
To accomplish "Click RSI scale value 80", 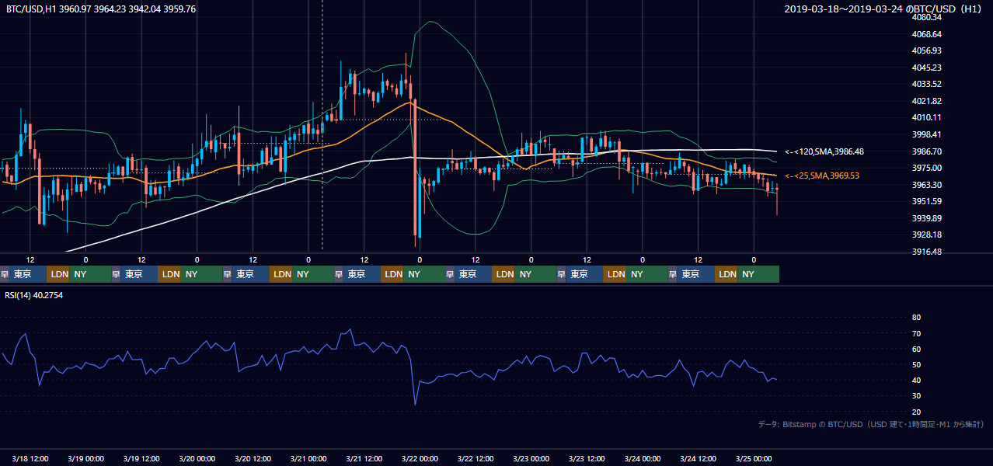I will click(916, 318).
